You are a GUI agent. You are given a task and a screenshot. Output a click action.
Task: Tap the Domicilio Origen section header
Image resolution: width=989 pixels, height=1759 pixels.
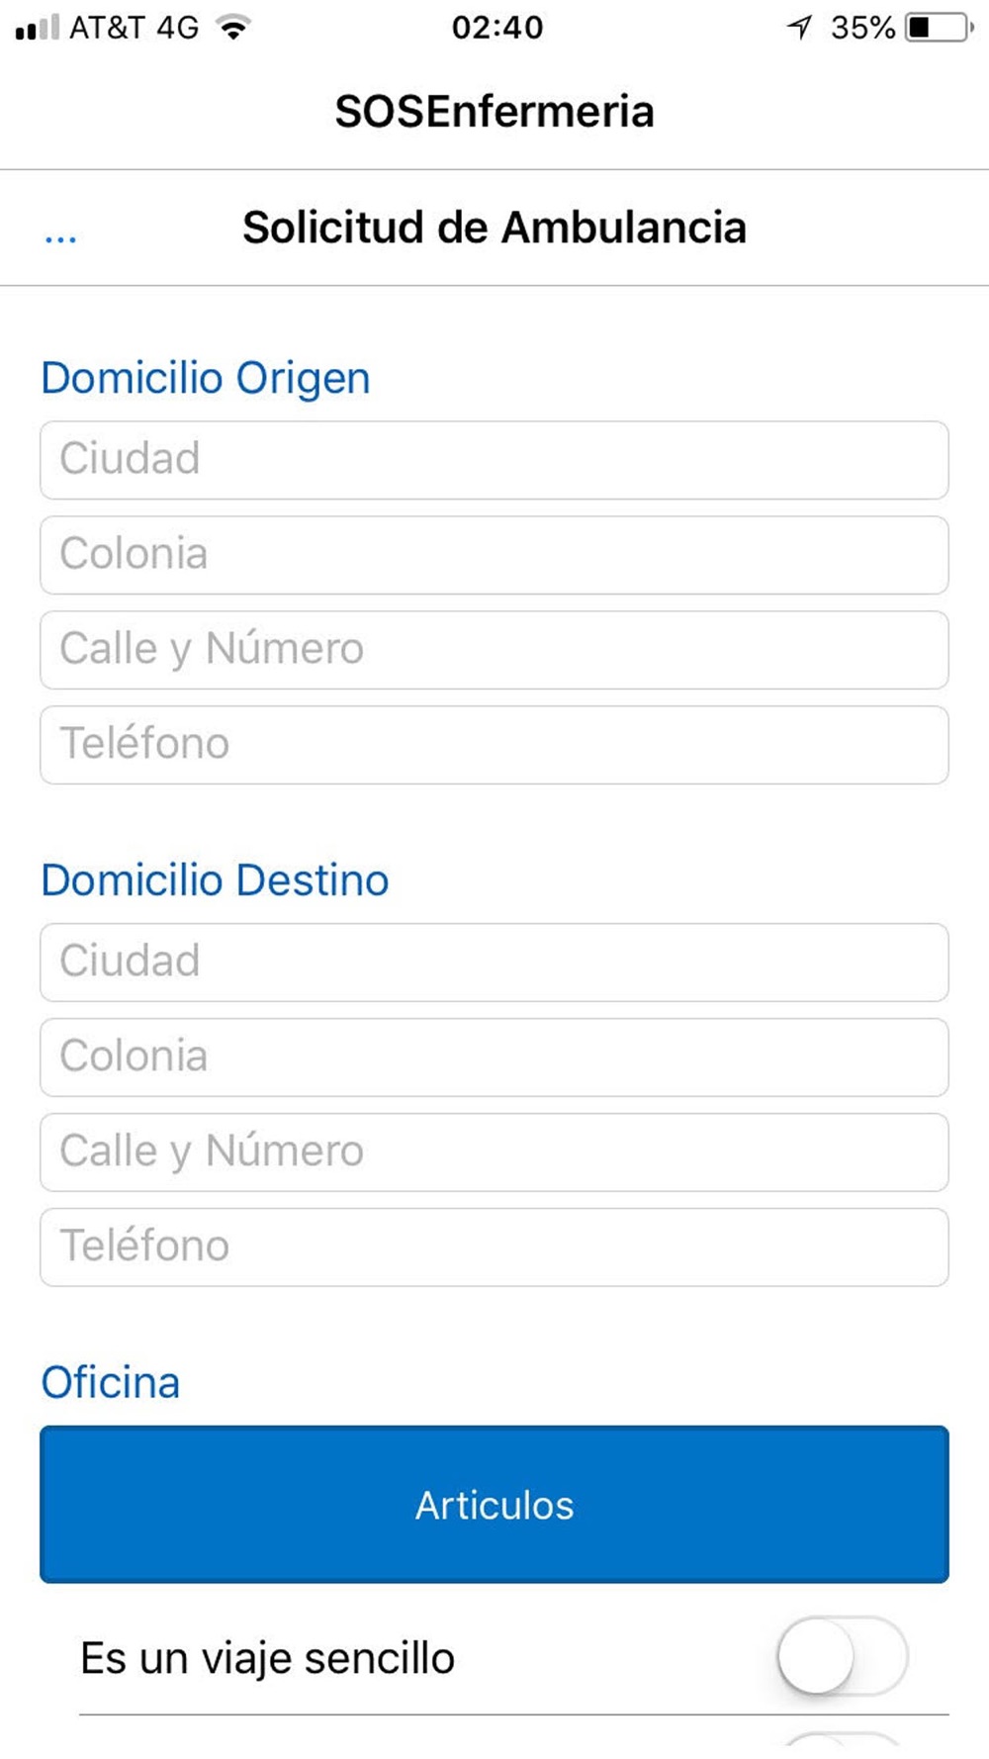pos(206,379)
